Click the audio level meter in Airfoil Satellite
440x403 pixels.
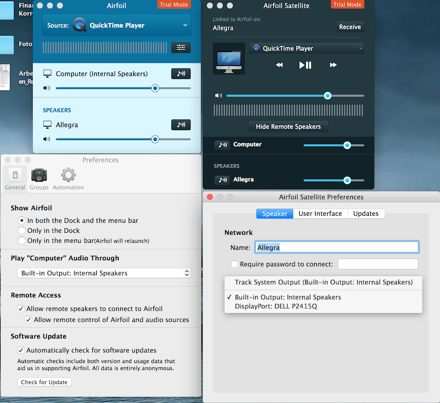288,110
